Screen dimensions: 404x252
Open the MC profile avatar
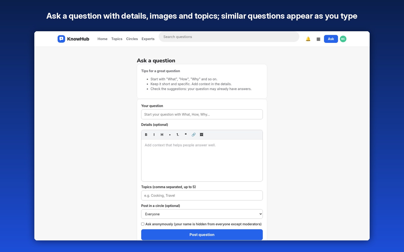343,39
